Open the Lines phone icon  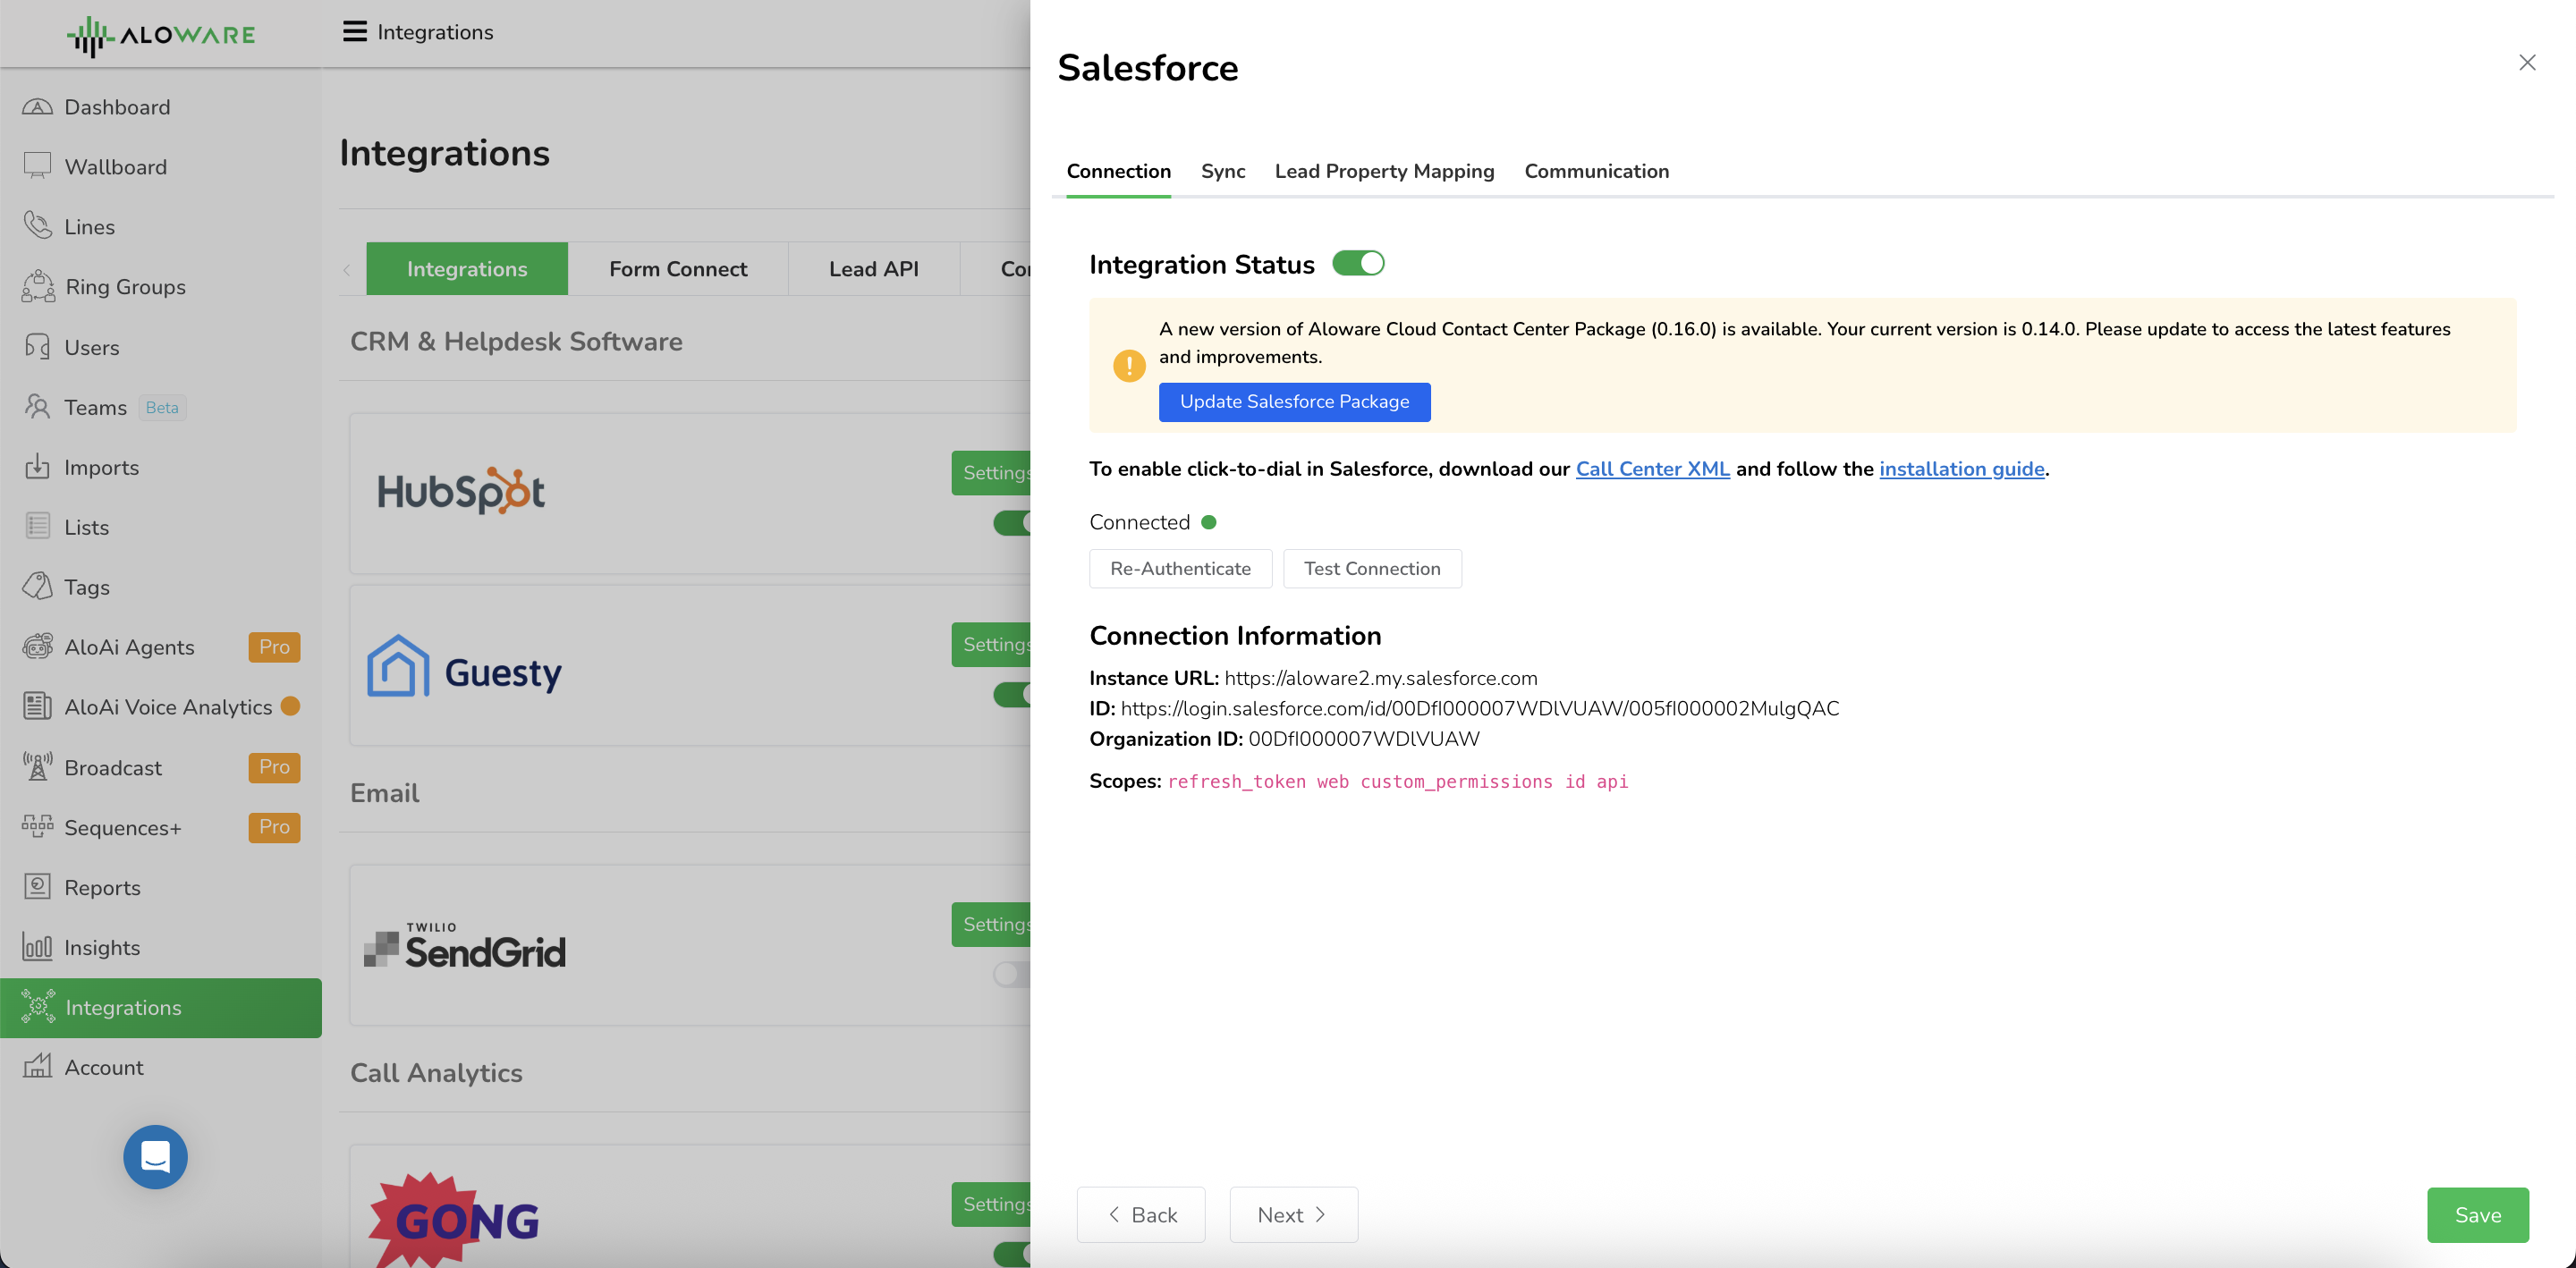coord(37,226)
